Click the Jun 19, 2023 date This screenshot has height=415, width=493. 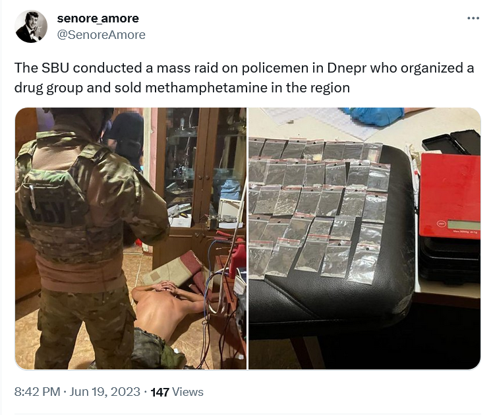point(104,392)
